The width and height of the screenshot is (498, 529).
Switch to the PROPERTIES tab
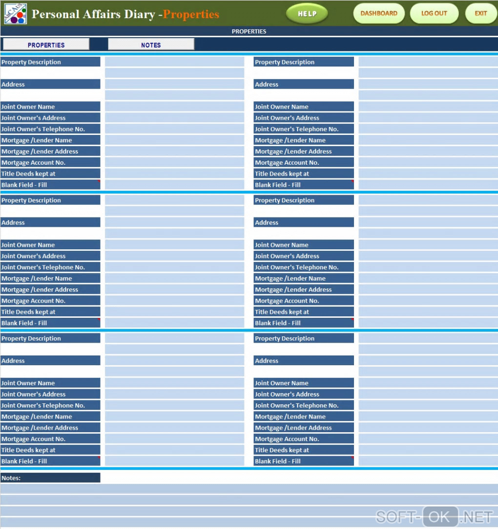tap(46, 44)
